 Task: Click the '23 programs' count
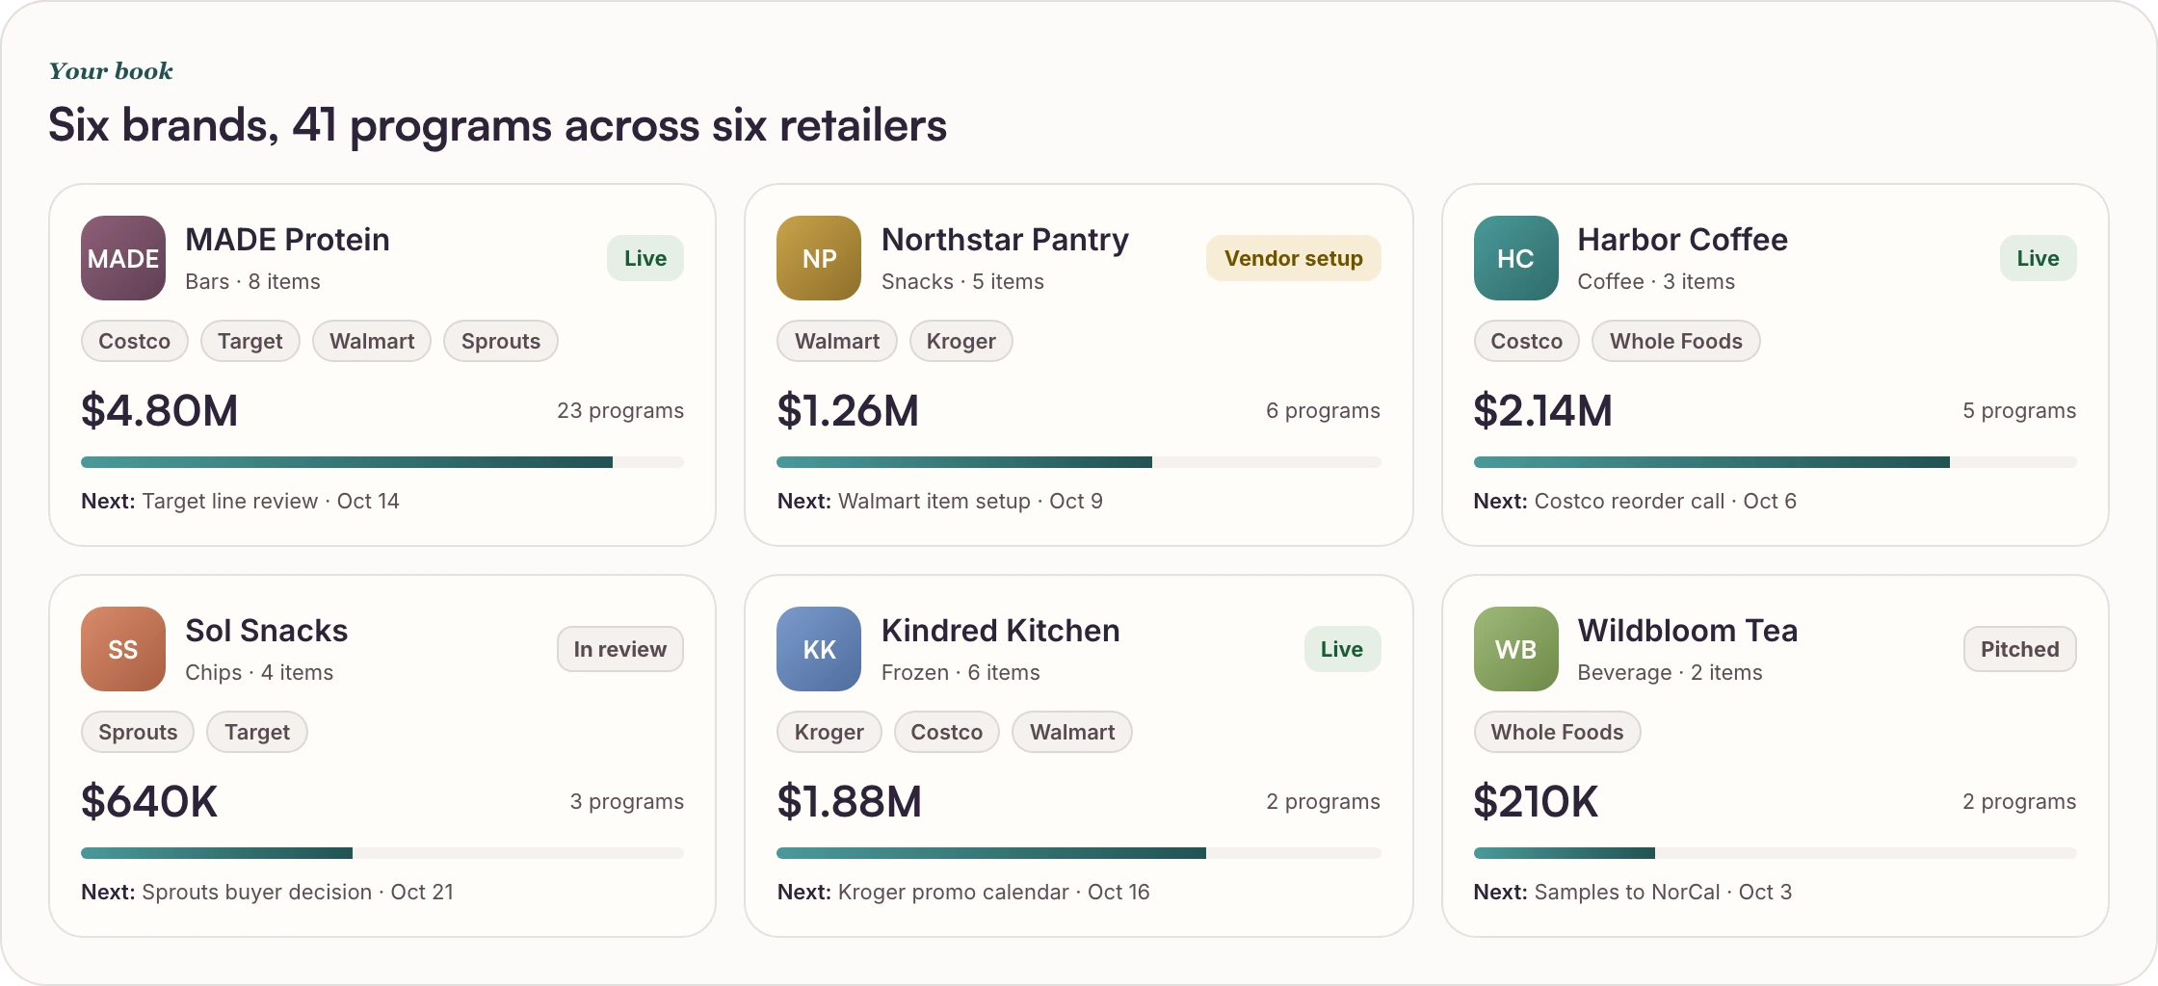click(620, 410)
